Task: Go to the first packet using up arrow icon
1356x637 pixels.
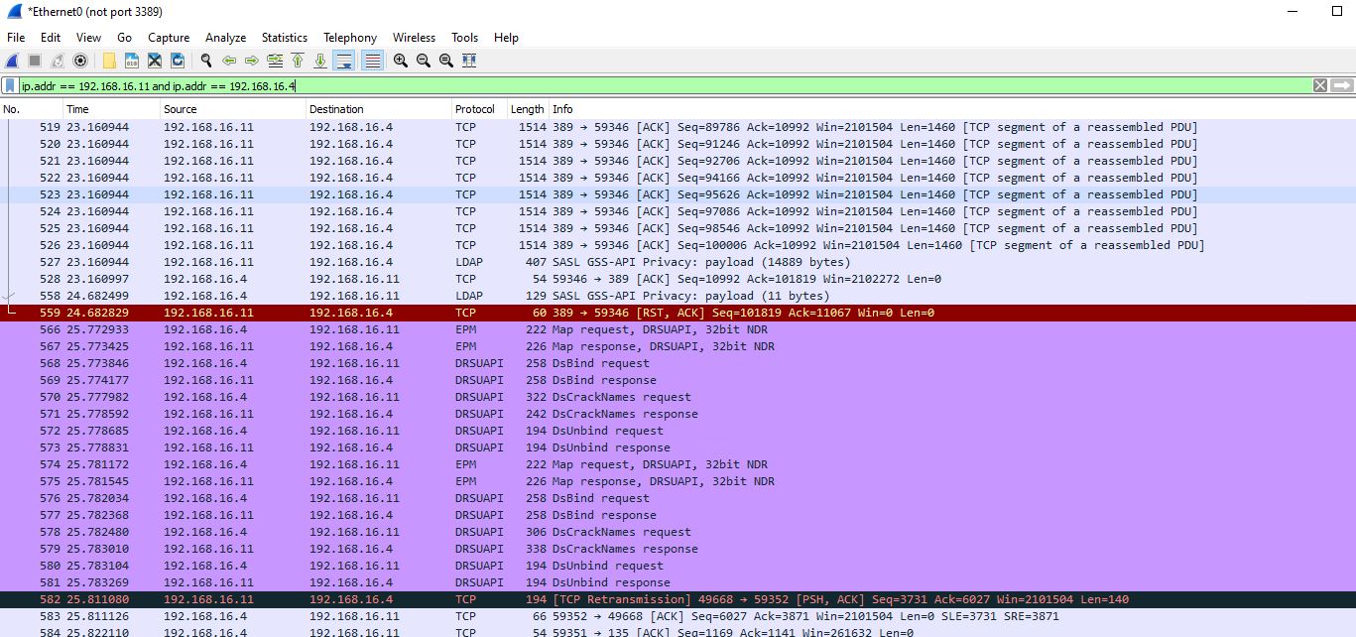Action: pos(297,60)
